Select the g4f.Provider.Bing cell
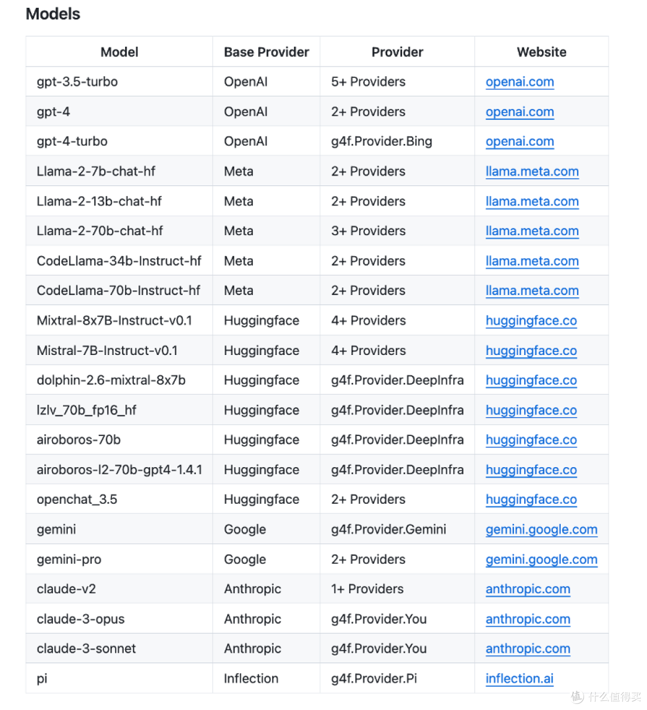The image size is (647, 710). (x=382, y=142)
